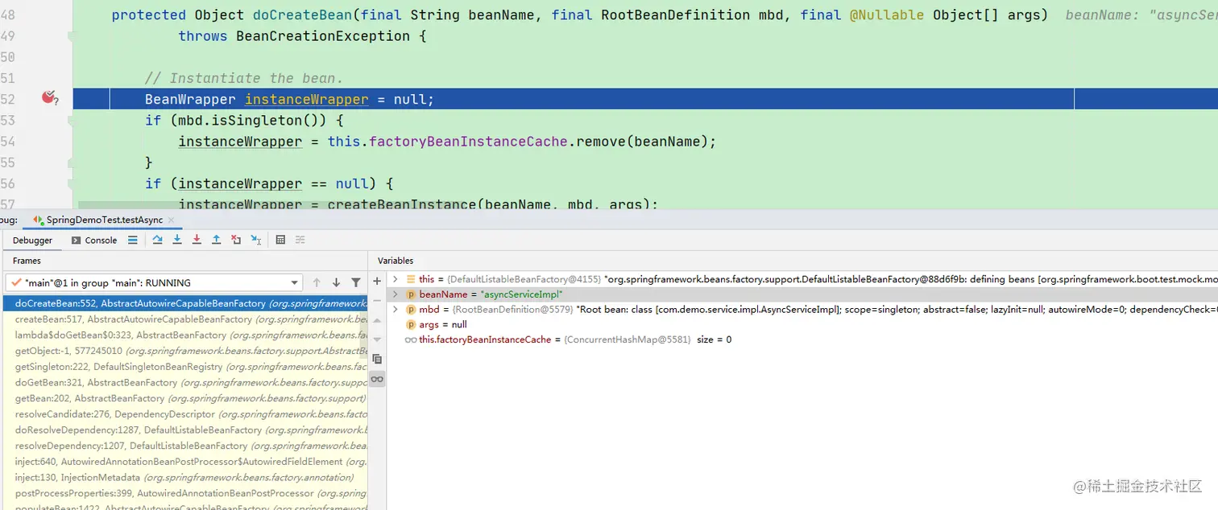Click the factoryBeanInstanceCache field in code
The width and height of the screenshot is (1218, 510).
(x=469, y=141)
